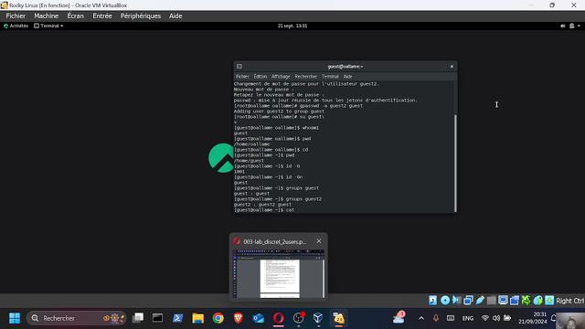Open the VirtualBox Aide menu

(175, 16)
